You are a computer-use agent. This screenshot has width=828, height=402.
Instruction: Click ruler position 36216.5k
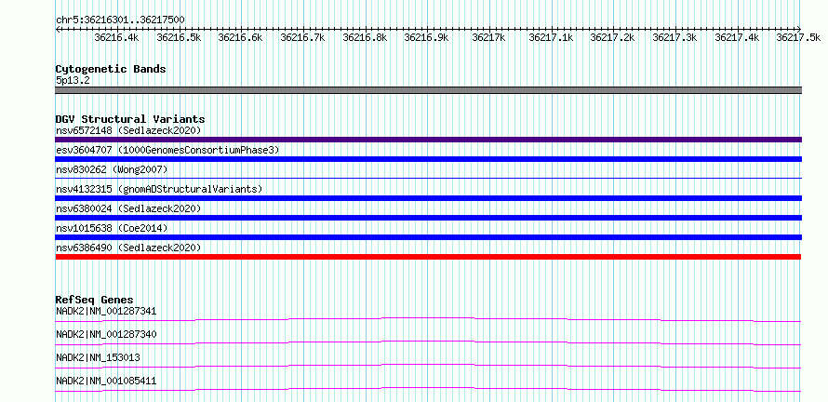(179, 37)
